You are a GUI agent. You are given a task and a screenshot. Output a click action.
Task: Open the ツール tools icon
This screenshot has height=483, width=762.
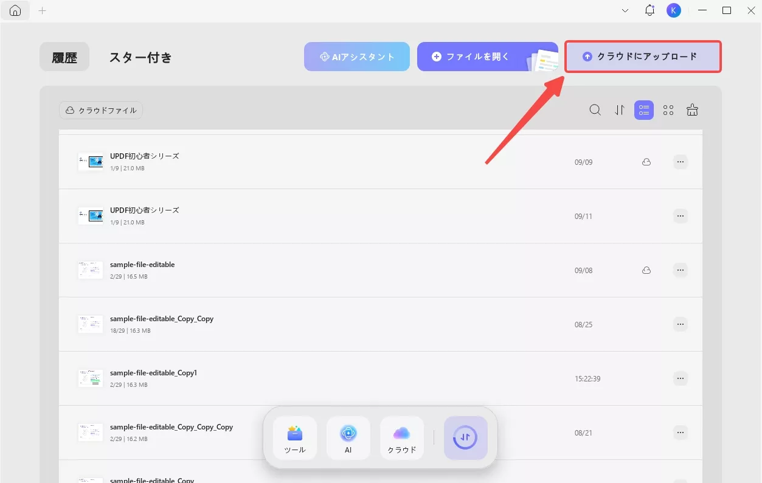pyautogui.click(x=295, y=438)
